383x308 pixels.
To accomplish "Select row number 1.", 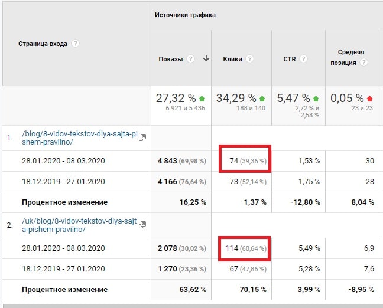I will tap(10, 138).
